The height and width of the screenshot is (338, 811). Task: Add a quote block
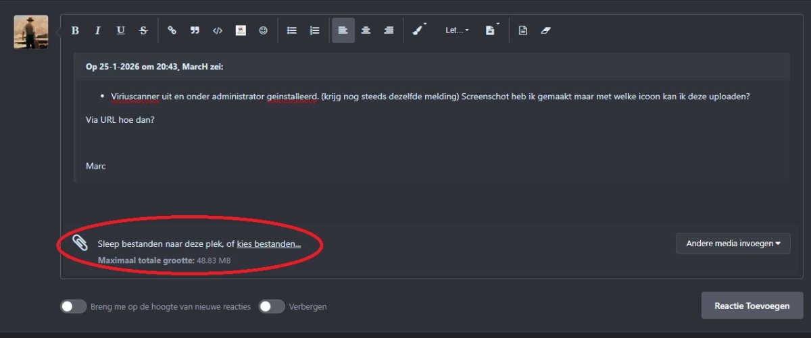click(195, 30)
